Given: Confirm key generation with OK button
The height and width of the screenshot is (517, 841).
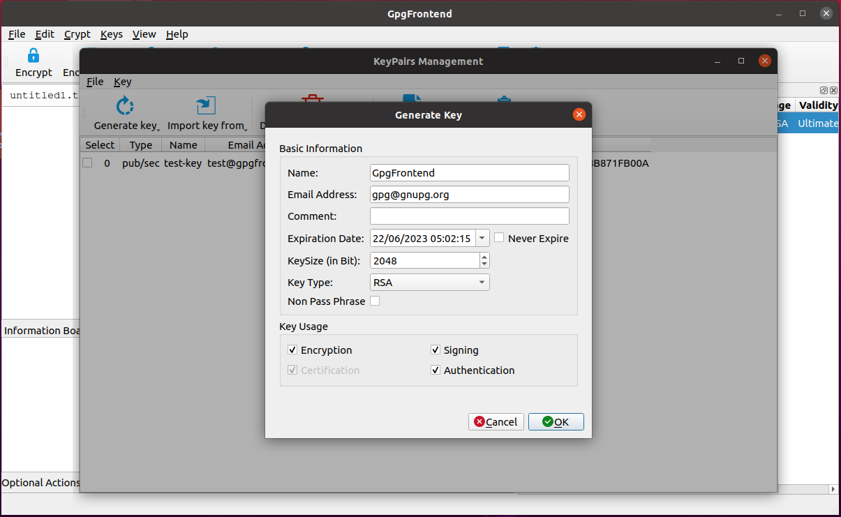Looking at the screenshot, I should pos(556,421).
